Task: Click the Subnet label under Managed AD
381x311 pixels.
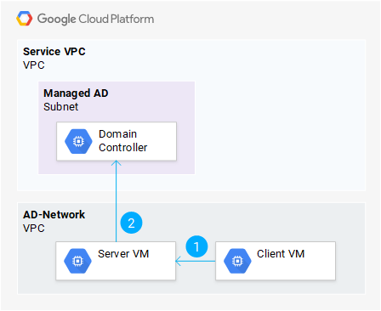Action: pyautogui.click(x=61, y=107)
